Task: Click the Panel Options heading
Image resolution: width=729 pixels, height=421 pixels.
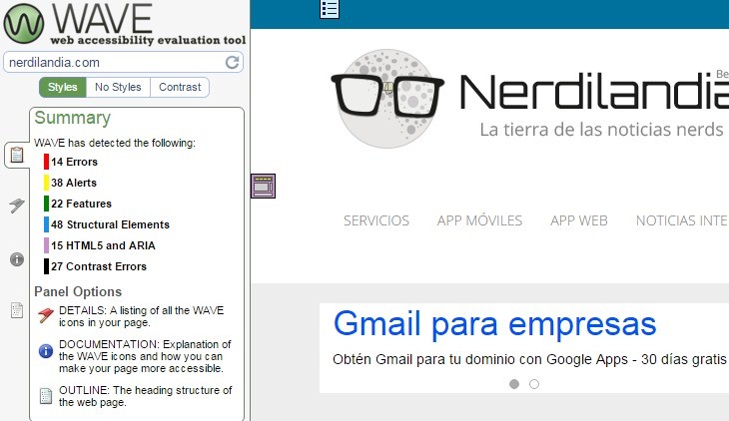Action: pyautogui.click(x=78, y=291)
